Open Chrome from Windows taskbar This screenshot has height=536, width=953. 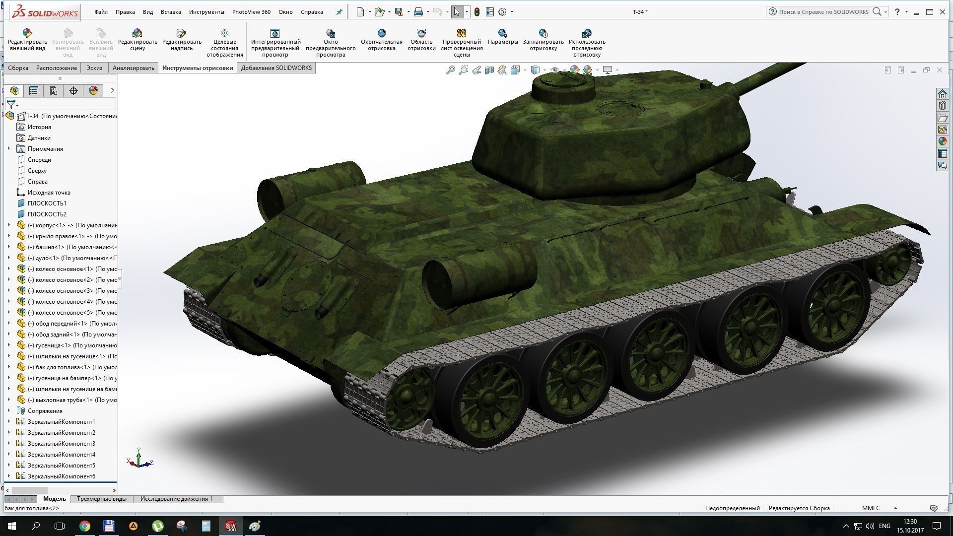pyautogui.click(x=85, y=526)
